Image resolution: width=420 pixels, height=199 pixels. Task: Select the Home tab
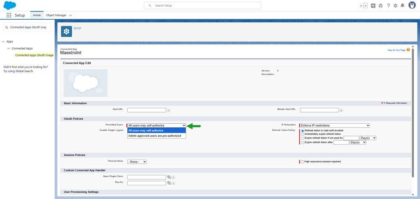pyautogui.click(x=37, y=15)
